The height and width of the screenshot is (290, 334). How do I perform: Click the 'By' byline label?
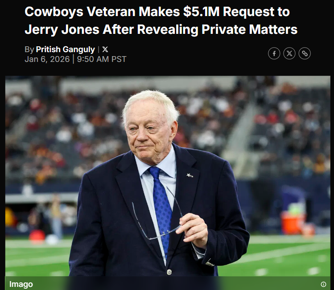(x=29, y=49)
